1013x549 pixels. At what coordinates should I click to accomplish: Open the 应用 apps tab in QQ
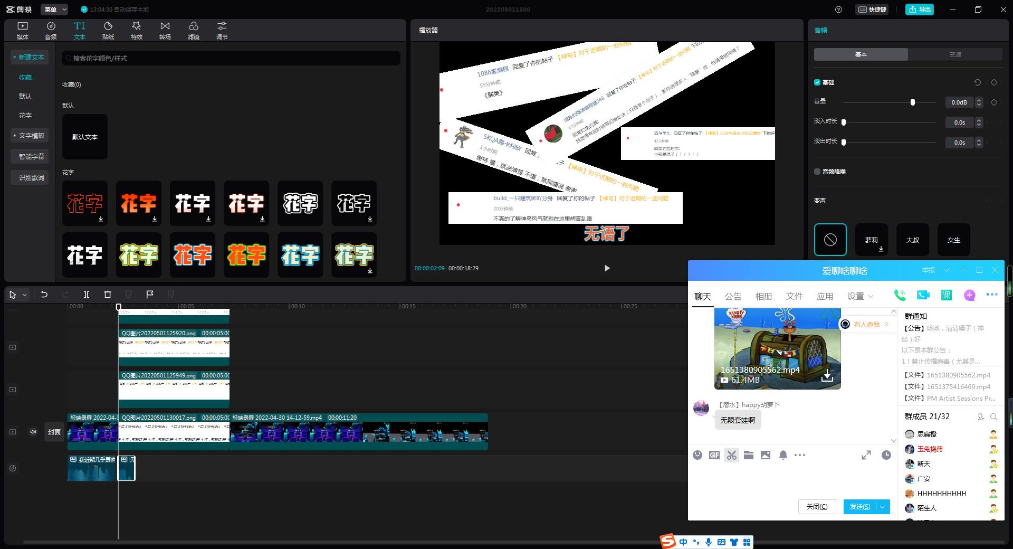[x=825, y=296]
